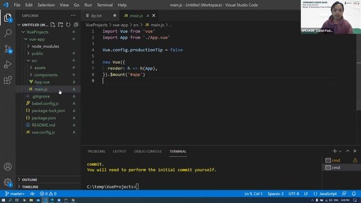Switch to the PROBLEMS panel tab
361x203 pixels.
tap(96, 151)
